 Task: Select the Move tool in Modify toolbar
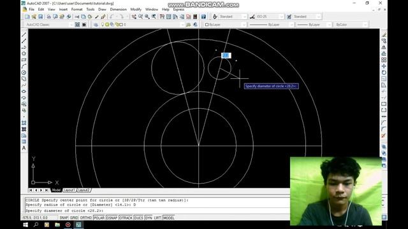pos(384,66)
